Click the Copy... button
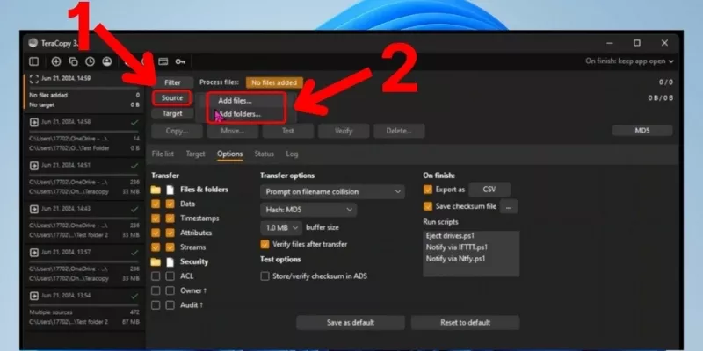 tap(178, 131)
